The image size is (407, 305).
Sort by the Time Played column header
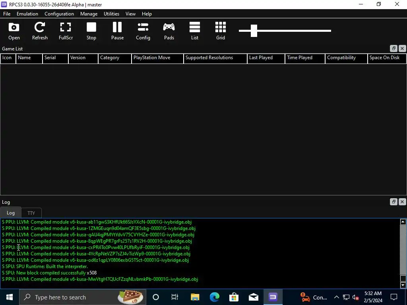(x=305, y=58)
